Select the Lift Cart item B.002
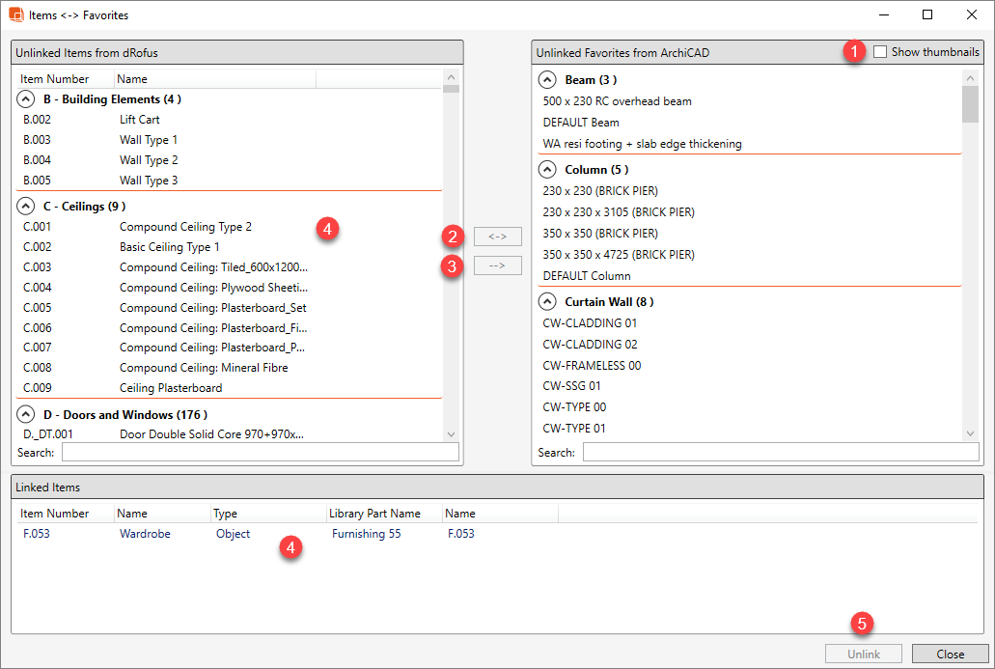 pos(139,120)
